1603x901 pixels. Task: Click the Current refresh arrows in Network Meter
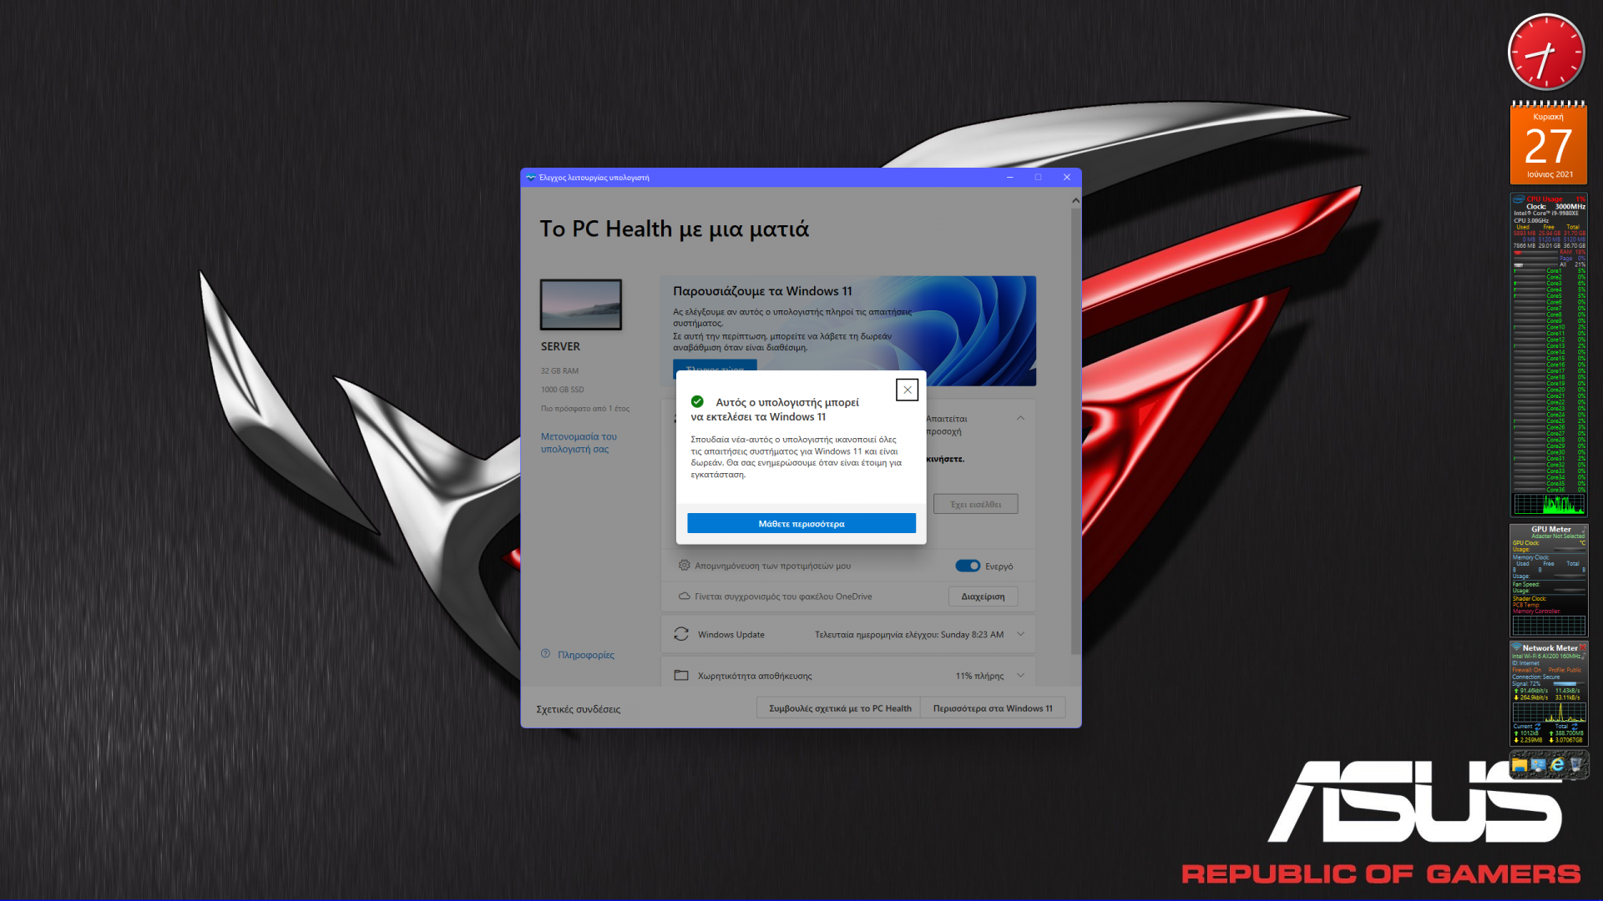[1537, 727]
